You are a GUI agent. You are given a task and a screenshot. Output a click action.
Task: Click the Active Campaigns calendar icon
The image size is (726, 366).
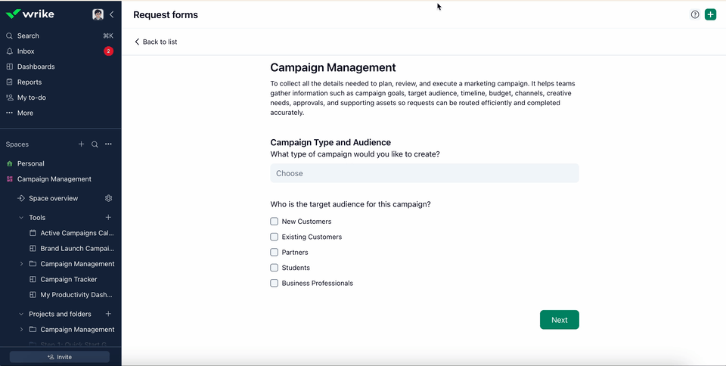coord(33,233)
